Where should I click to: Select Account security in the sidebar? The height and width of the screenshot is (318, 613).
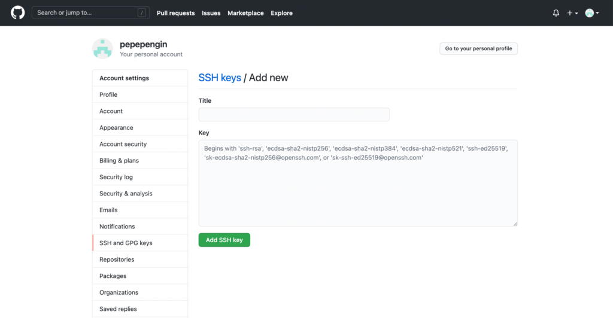140,144
